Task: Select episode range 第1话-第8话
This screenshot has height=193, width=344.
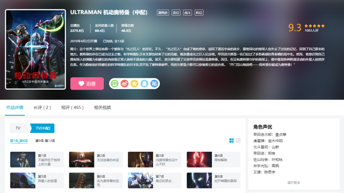Action: tap(19, 141)
